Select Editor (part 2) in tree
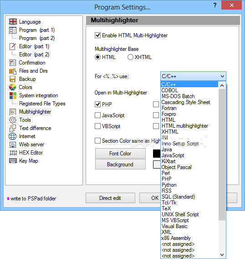This screenshot has width=245, height=259. tap(34, 55)
